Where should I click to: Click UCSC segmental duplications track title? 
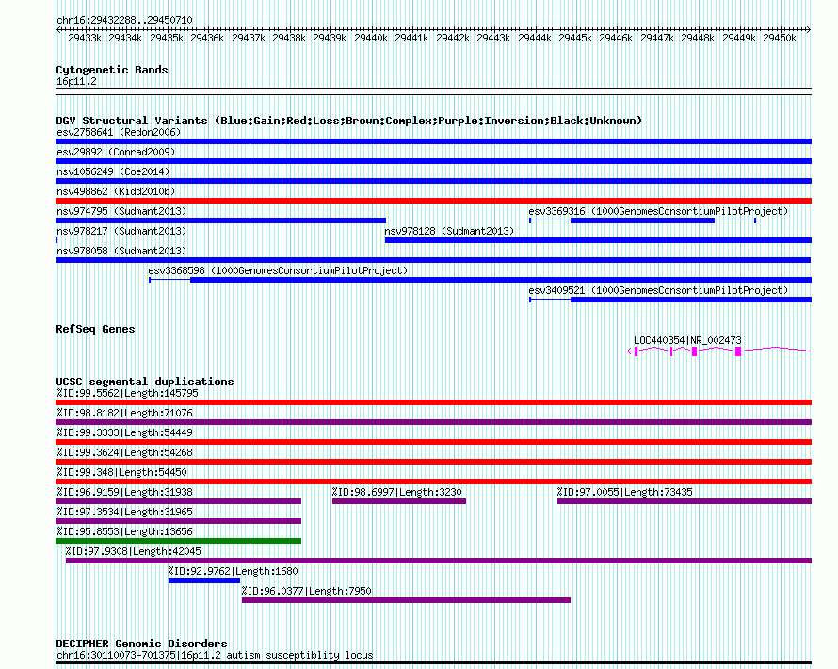tap(144, 382)
